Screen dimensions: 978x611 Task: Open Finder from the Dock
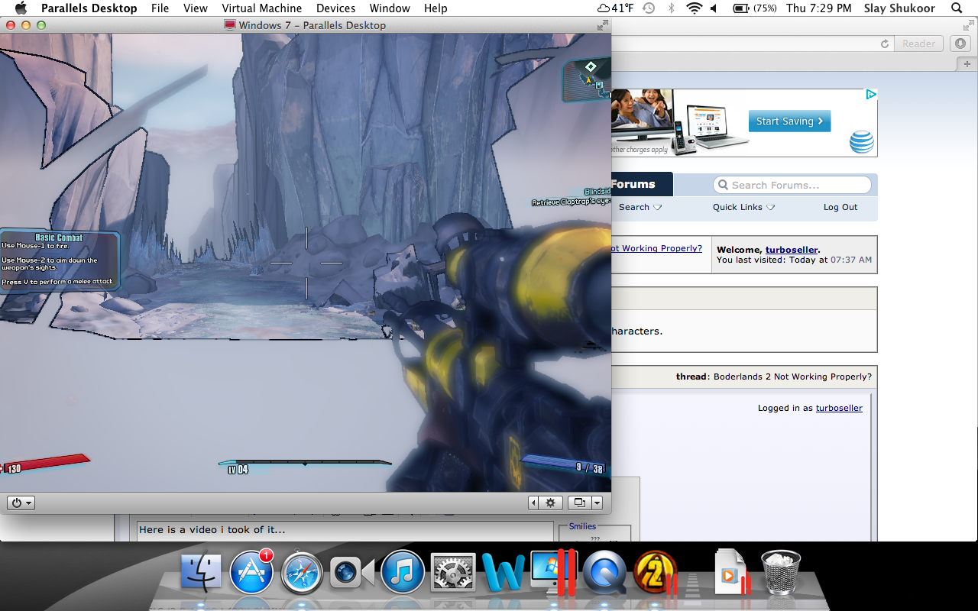[x=201, y=572]
